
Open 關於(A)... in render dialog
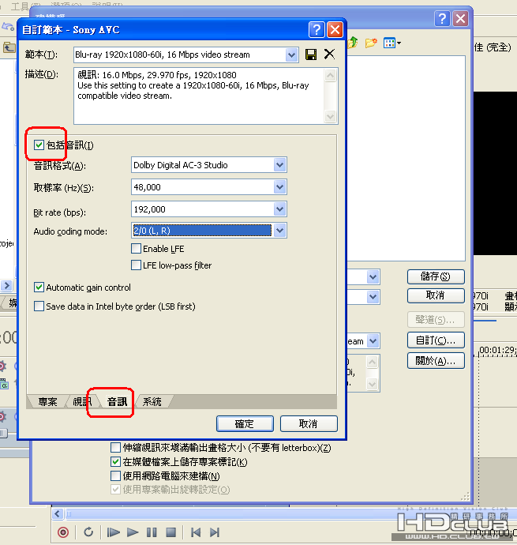click(436, 361)
